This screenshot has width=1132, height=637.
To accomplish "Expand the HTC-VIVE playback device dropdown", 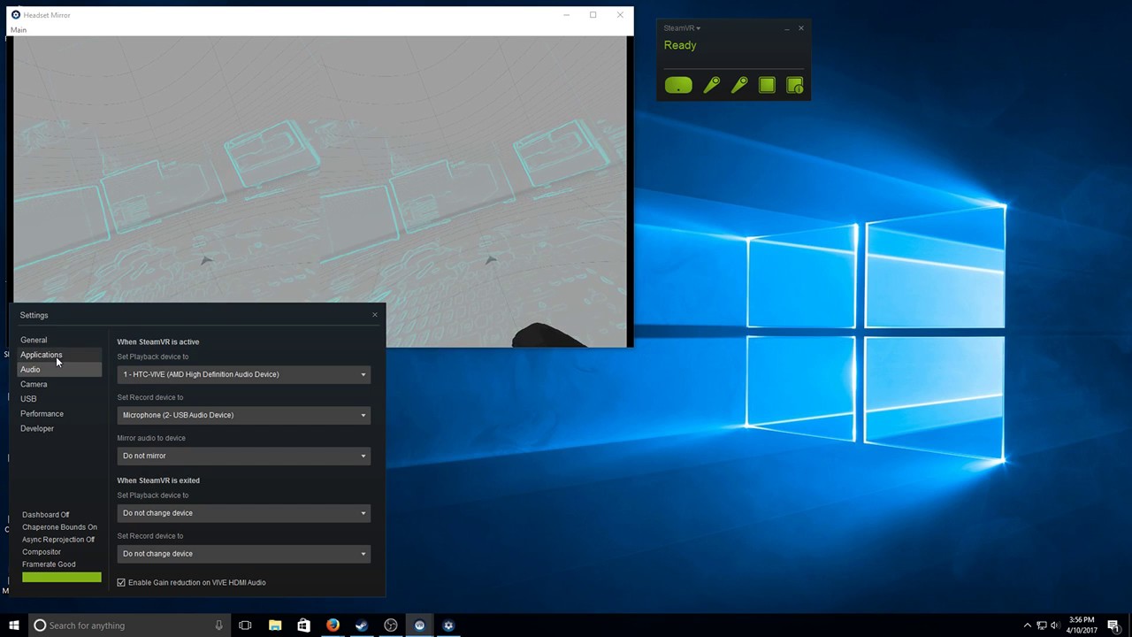I will click(244, 374).
